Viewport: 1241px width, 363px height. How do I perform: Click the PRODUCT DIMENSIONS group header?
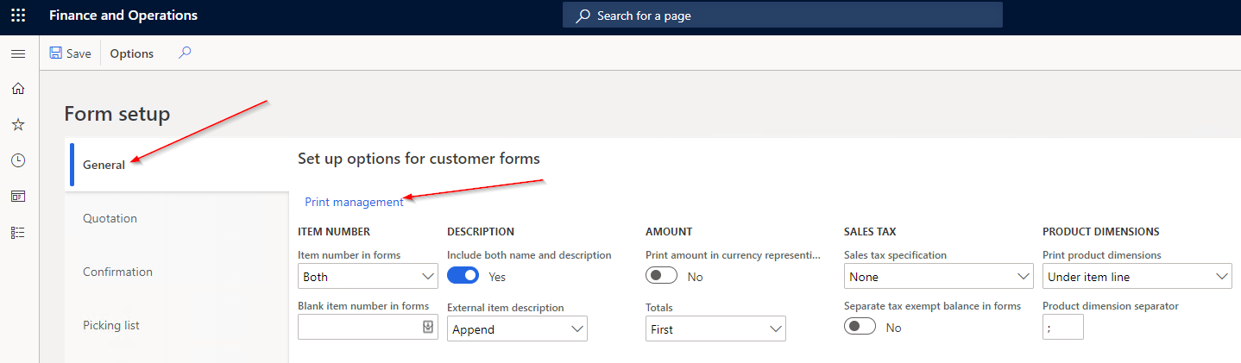pyautogui.click(x=1100, y=232)
